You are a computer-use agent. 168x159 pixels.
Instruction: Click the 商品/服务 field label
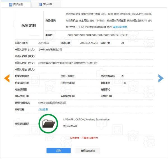[x=51, y=20]
